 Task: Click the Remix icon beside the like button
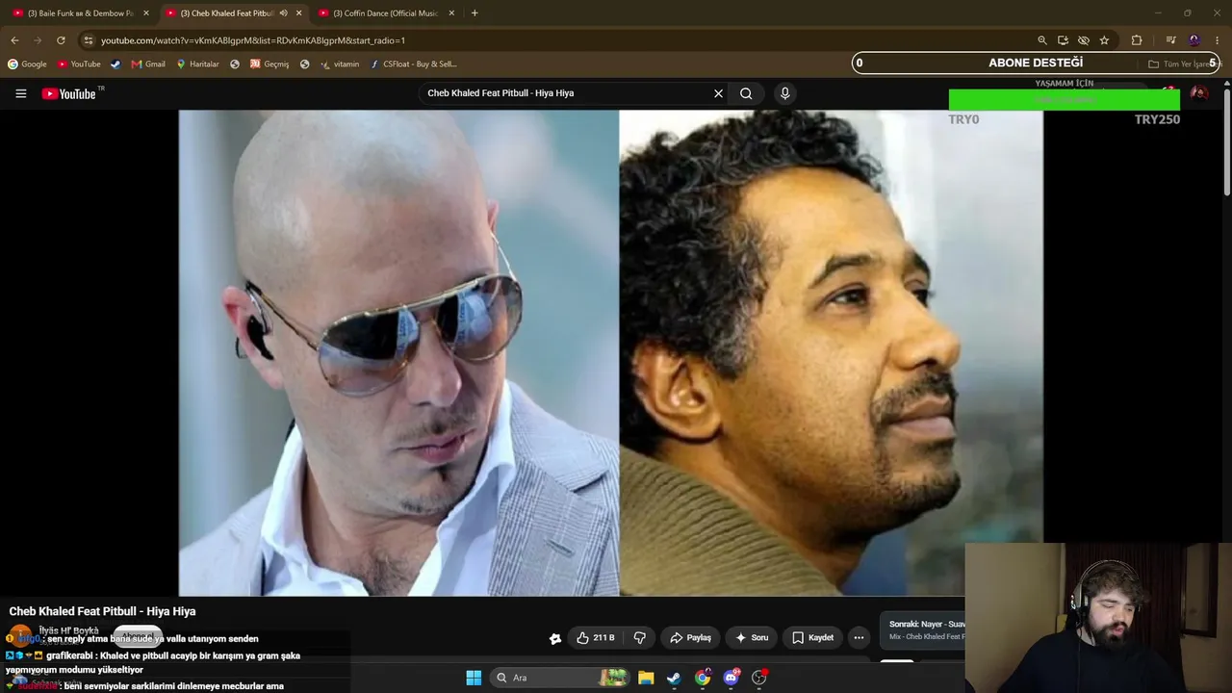[x=555, y=637]
